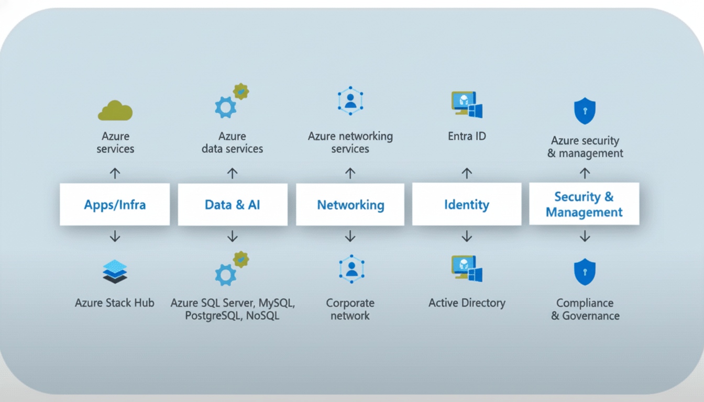Click the down arrow below the Networking box
Screen dimensions: 704x402
point(350,237)
